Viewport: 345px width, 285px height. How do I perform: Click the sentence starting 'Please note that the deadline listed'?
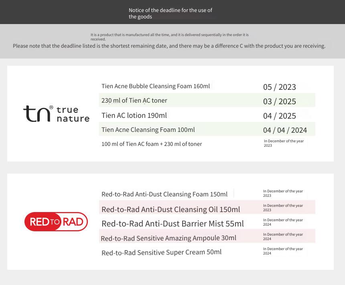point(169,46)
